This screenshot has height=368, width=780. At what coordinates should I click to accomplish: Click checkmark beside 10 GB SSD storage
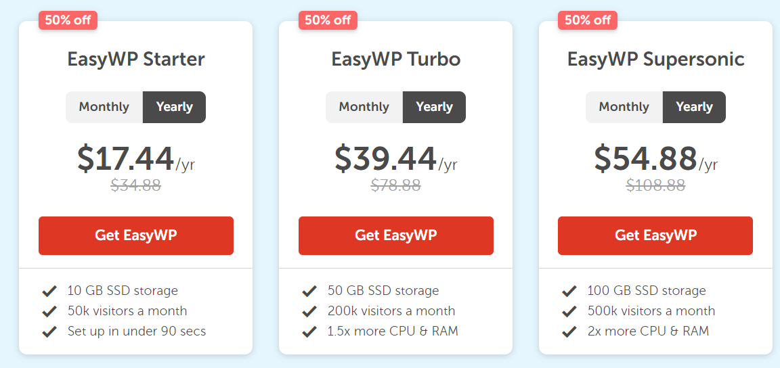(x=49, y=291)
